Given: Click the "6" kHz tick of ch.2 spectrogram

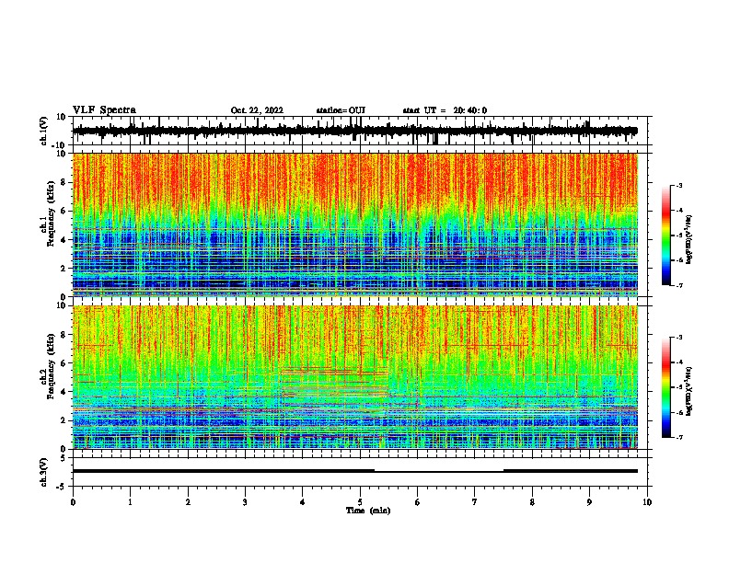Looking at the screenshot, I should pos(64,363).
